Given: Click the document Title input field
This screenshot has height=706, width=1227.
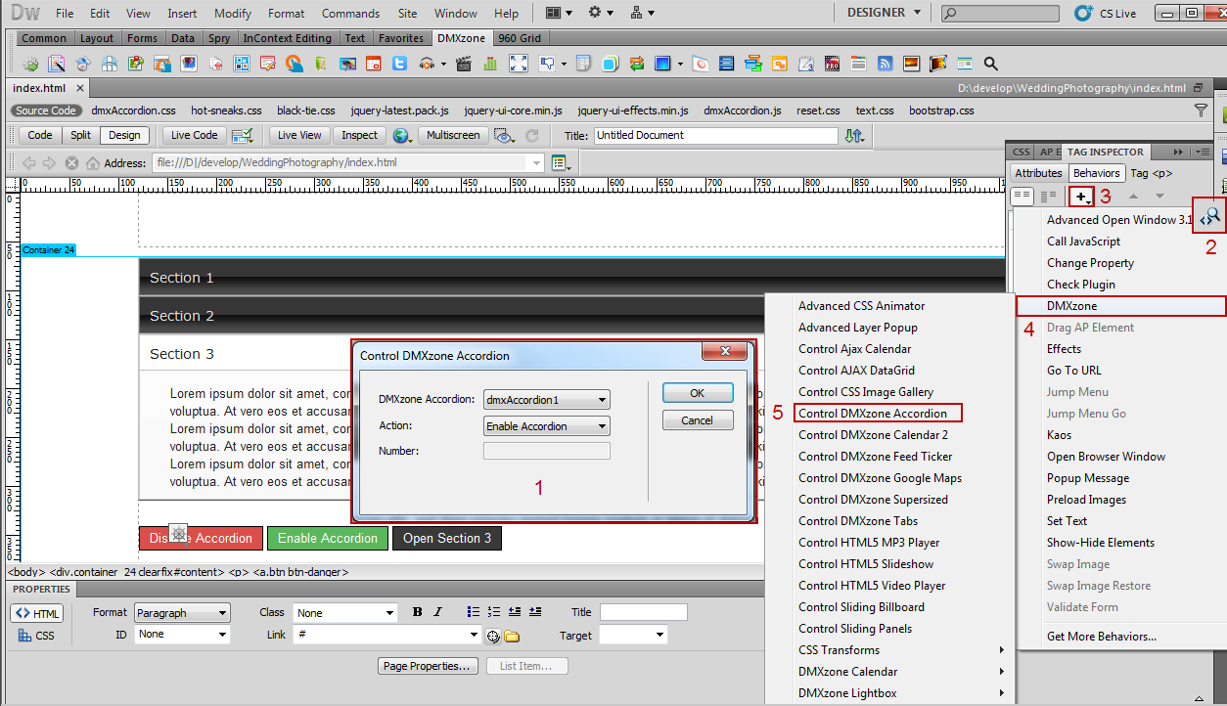Looking at the screenshot, I should point(715,136).
